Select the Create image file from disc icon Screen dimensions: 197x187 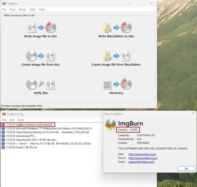pyautogui.click(x=40, y=56)
